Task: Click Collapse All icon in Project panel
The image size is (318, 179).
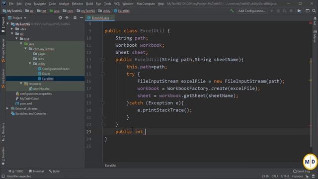Action: click(67, 18)
